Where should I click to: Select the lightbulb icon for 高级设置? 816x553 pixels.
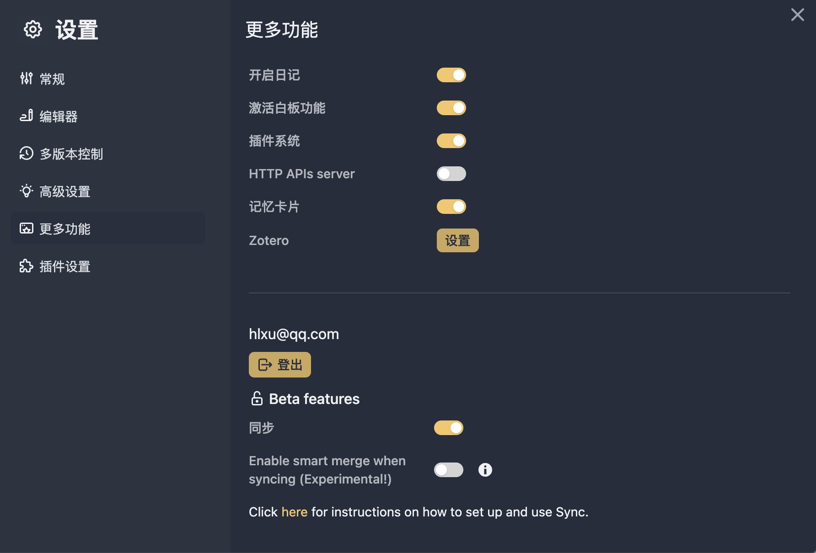tap(26, 191)
